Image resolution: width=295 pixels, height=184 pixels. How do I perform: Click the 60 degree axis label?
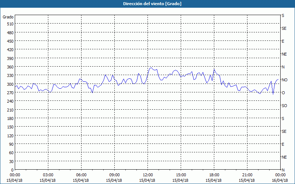(11, 153)
